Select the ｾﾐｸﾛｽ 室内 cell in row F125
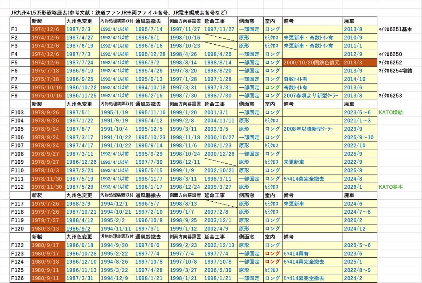 click(273, 270)
